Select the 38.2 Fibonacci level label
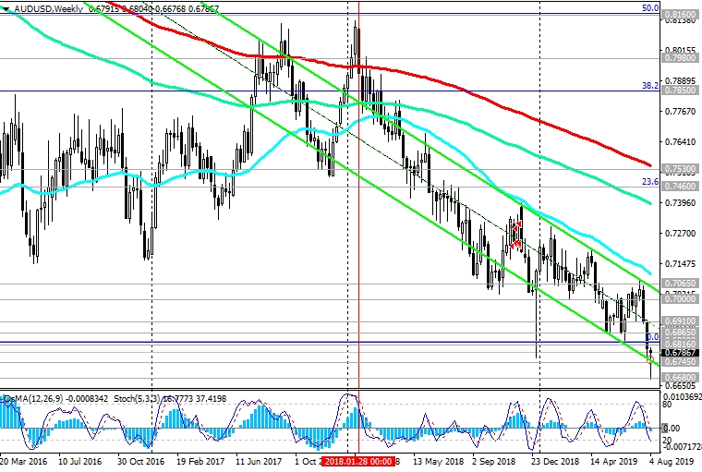Viewport: 702px width, 472px height. click(x=650, y=86)
